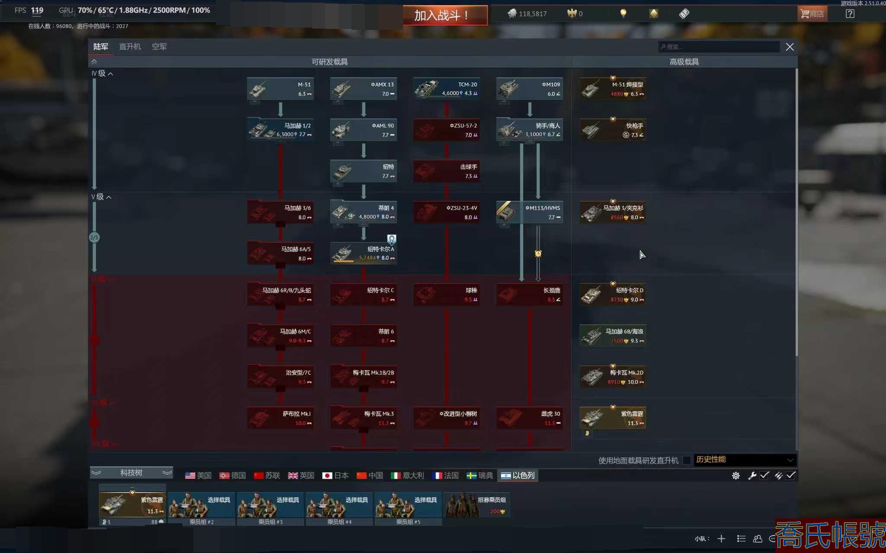The width and height of the screenshot is (886, 553).
Task: Toggle the auto-refill ammo checkbox
Action: pyautogui.click(x=791, y=476)
